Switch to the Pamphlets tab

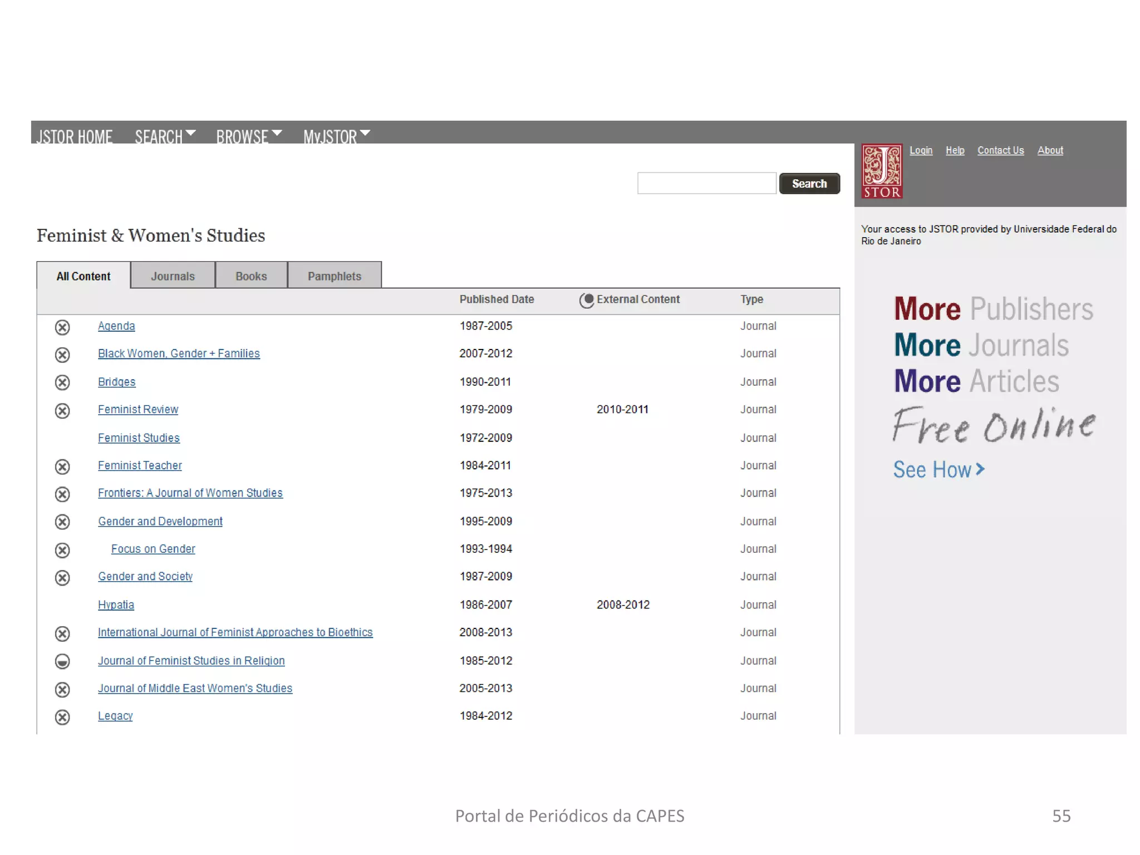point(334,276)
